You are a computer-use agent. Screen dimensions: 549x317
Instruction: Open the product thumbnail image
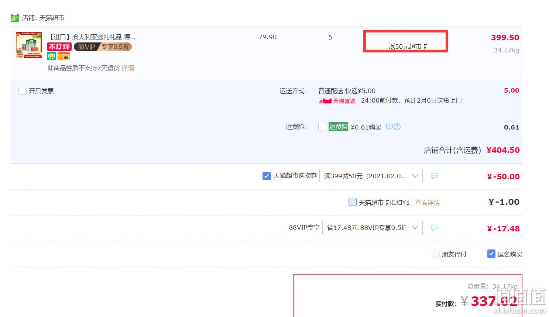[29, 45]
